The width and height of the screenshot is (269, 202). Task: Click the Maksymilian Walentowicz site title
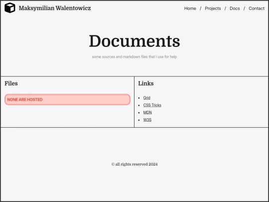[x=55, y=8]
